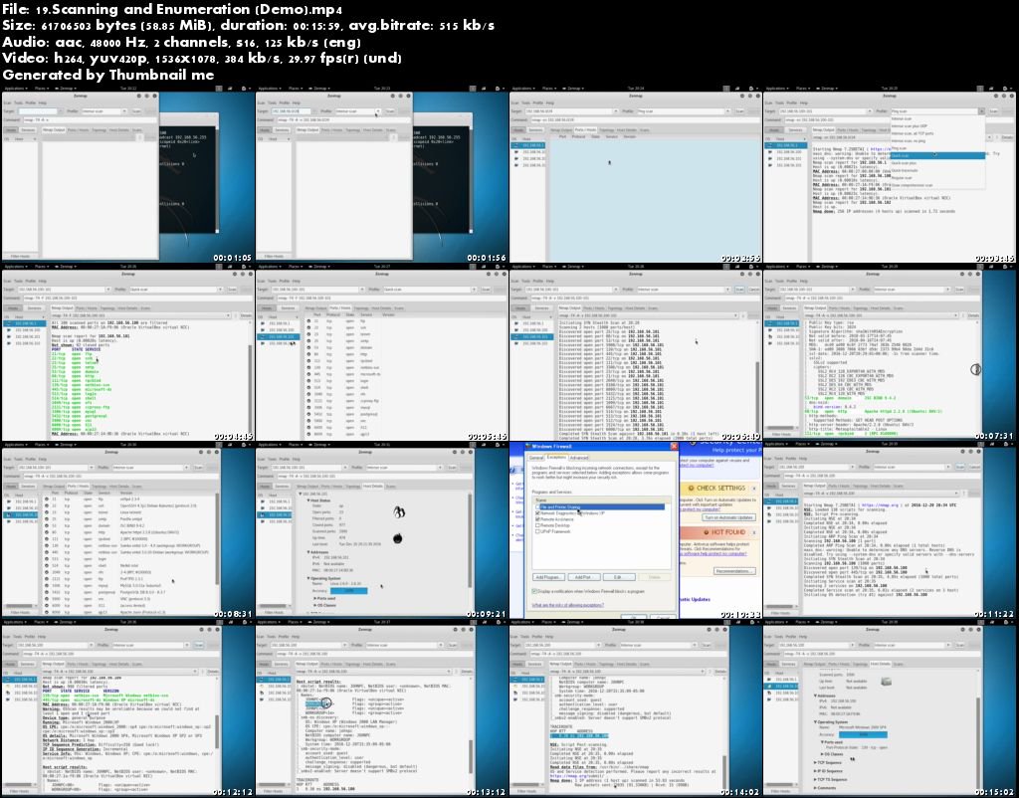Click OS accuracy progress bar in 00:15:02 frame
The width and height of the screenshot is (1019, 798).
[x=863, y=735]
